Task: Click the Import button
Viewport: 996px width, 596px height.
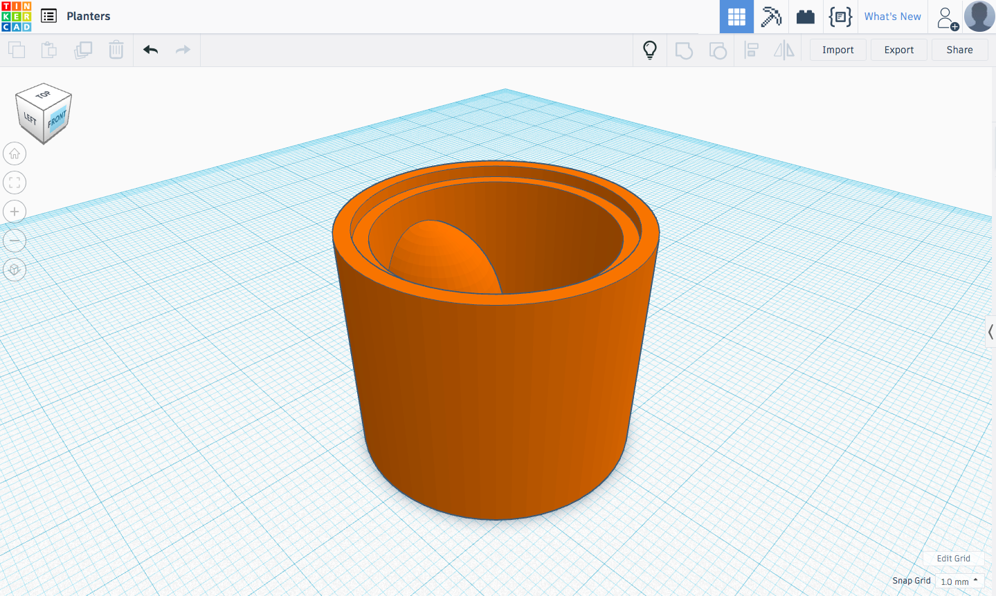Action: 838,50
